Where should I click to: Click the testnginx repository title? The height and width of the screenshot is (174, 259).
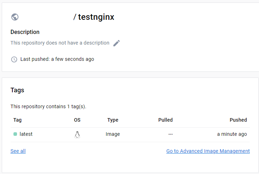pyautogui.click(x=96, y=17)
